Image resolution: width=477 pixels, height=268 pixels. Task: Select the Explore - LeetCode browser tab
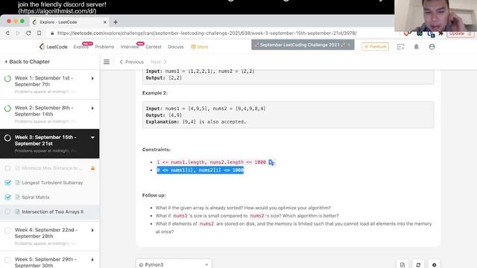click(x=69, y=22)
